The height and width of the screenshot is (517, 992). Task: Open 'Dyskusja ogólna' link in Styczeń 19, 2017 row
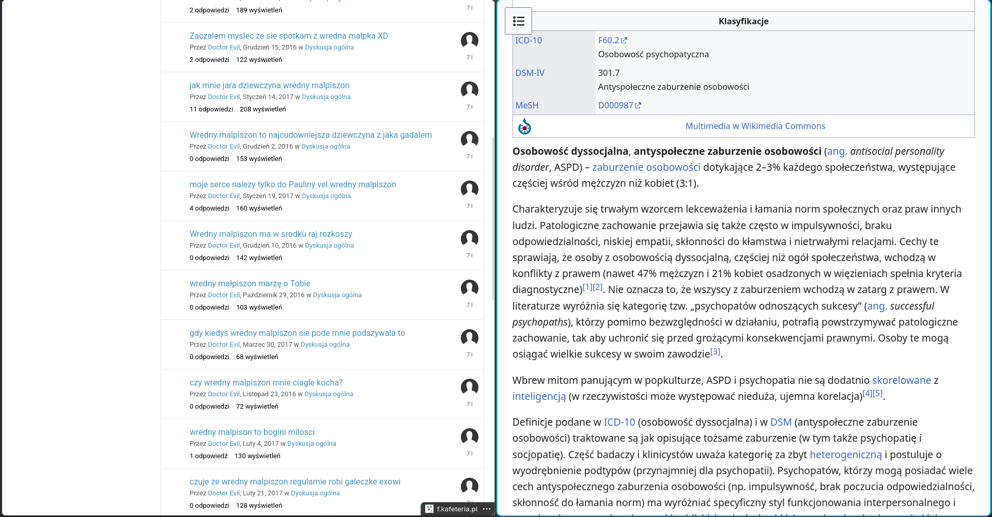point(326,196)
